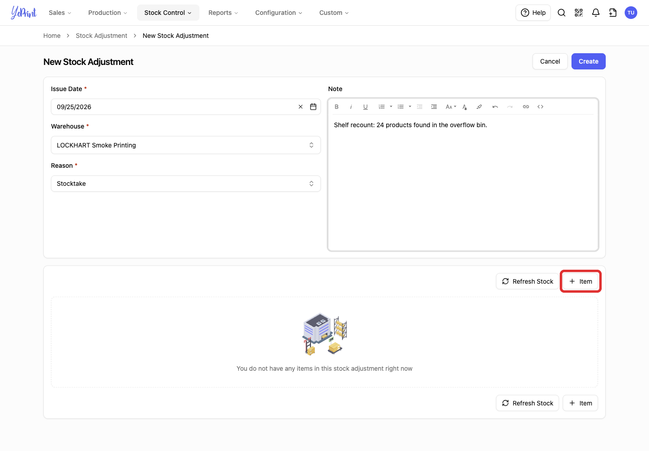
Task: Add an item using the lower Item button
Action: click(x=580, y=403)
